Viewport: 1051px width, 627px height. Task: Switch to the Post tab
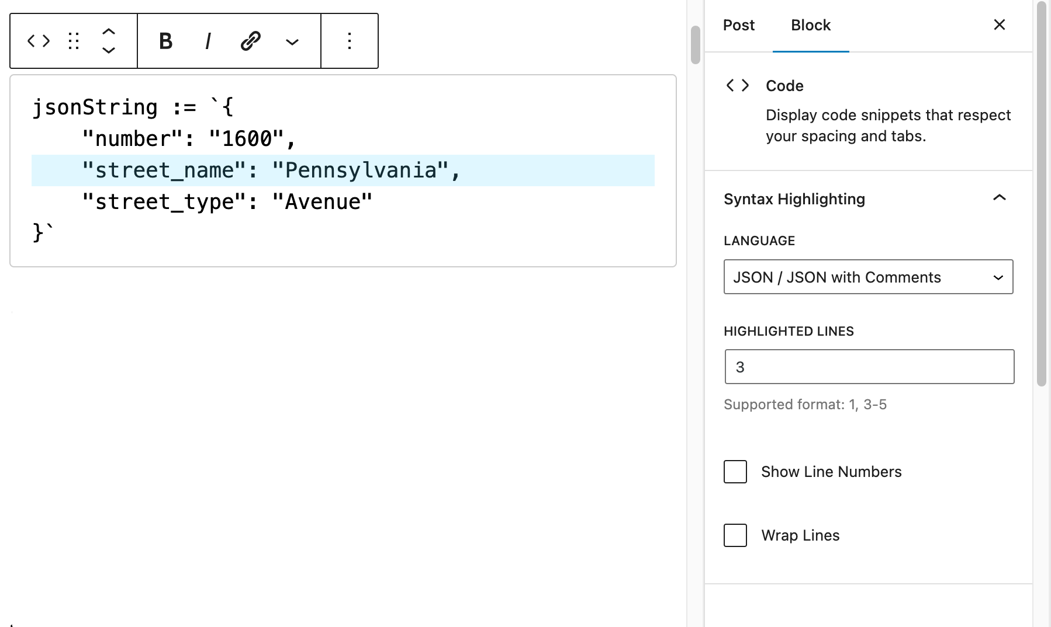click(739, 25)
